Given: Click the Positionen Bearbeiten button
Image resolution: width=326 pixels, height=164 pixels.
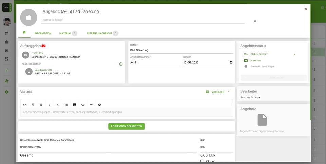Looking at the screenshot, I should [x=126, y=126].
